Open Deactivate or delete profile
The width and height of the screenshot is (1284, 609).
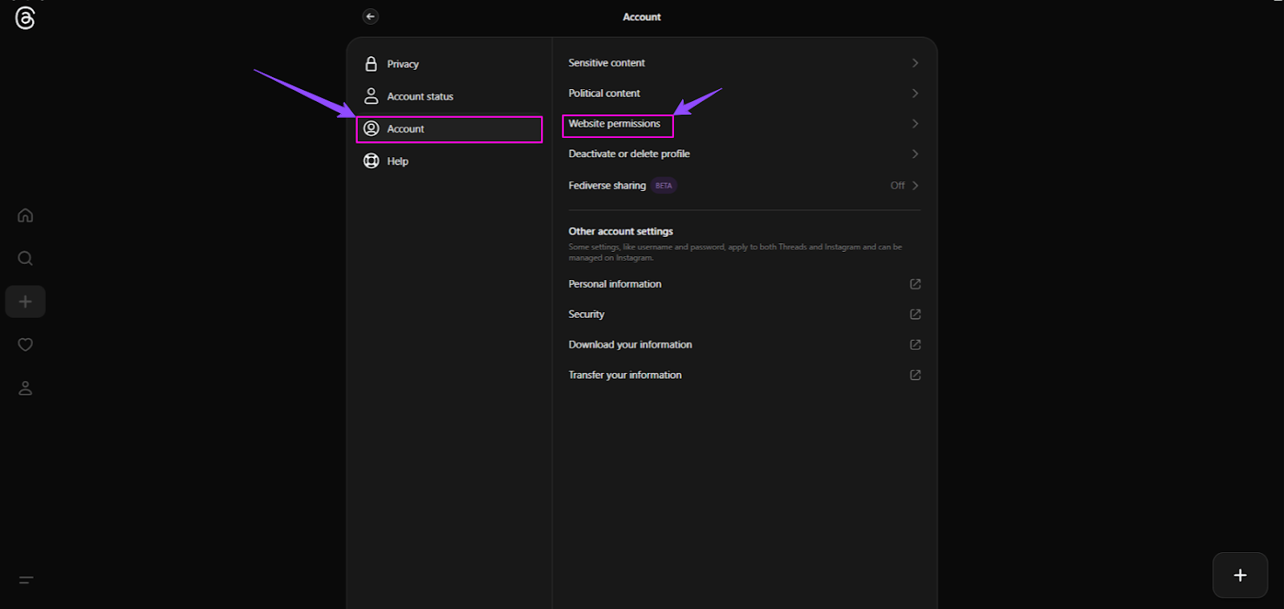(744, 154)
